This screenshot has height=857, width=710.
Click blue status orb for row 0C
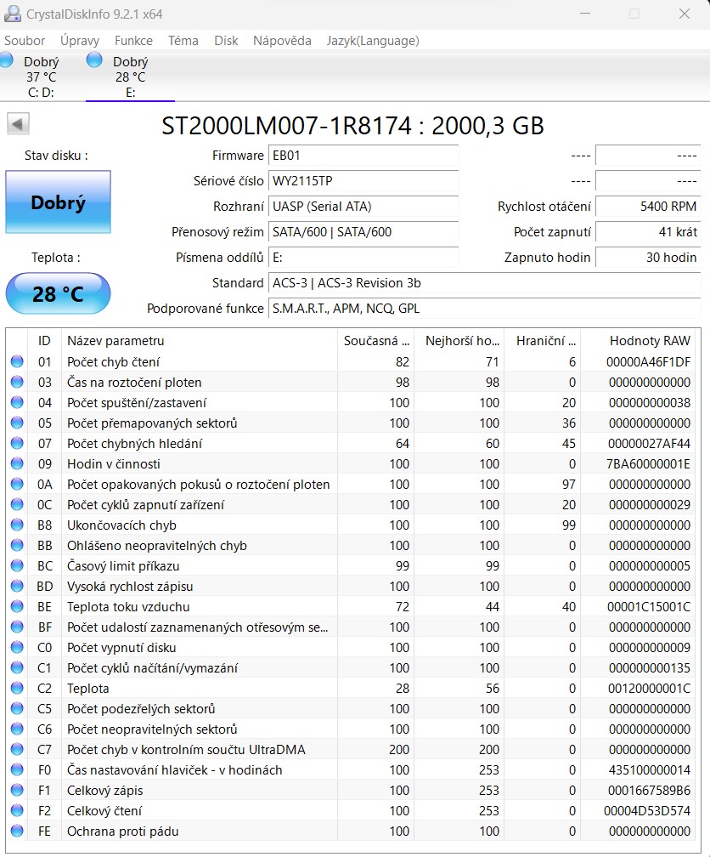pos(18,504)
